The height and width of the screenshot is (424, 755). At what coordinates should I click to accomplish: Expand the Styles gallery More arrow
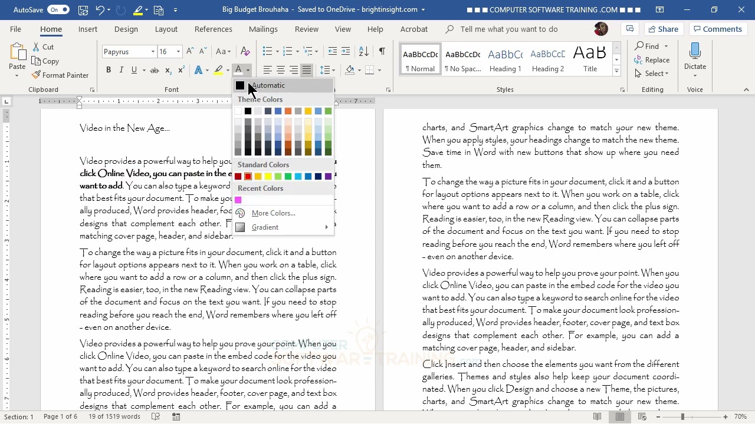click(x=616, y=71)
